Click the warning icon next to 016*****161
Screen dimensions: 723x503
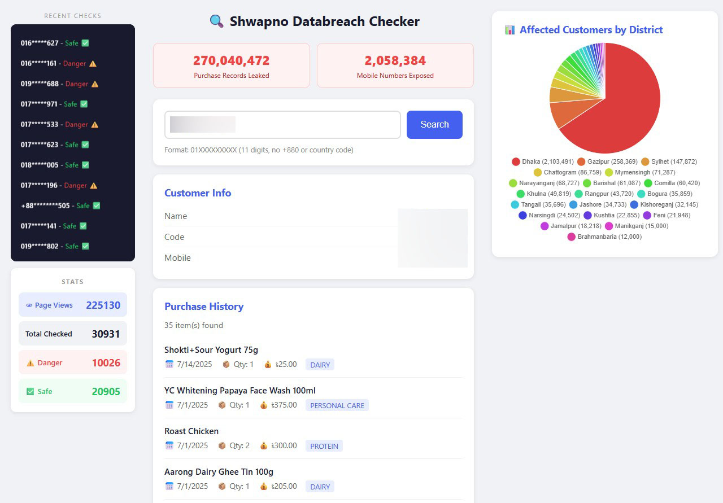coord(93,63)
